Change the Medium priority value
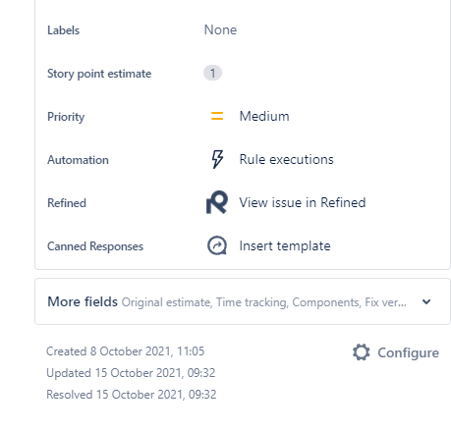The height and width of the screenshot is (431, 451). tap(264, 116)
